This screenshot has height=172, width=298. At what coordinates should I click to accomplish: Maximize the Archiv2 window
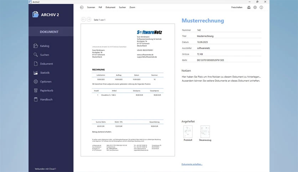click(x=257, y=2)
